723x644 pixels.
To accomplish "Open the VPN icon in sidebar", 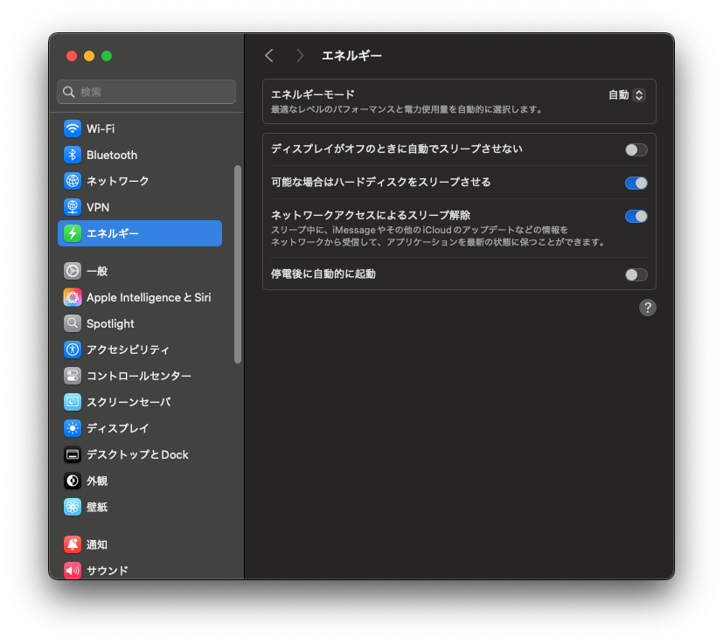I will pyautogui.click(x=73, y=207).
